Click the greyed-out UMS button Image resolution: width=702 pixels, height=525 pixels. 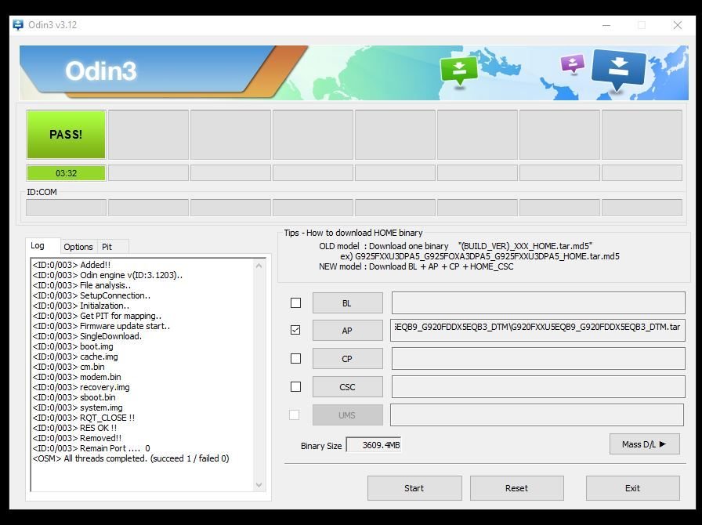click(x=347, y=415)
